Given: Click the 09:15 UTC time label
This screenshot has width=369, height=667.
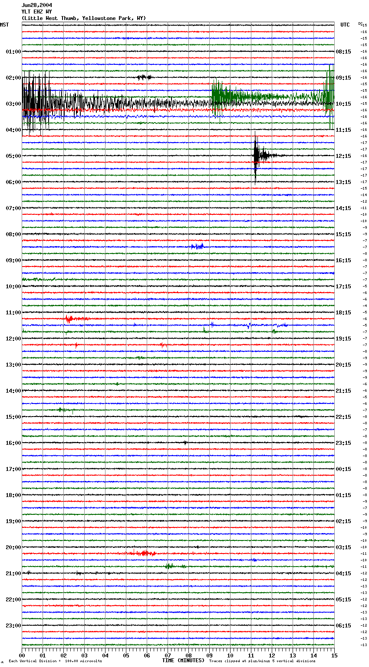Looking at the screenshot, I should point(343,78).
